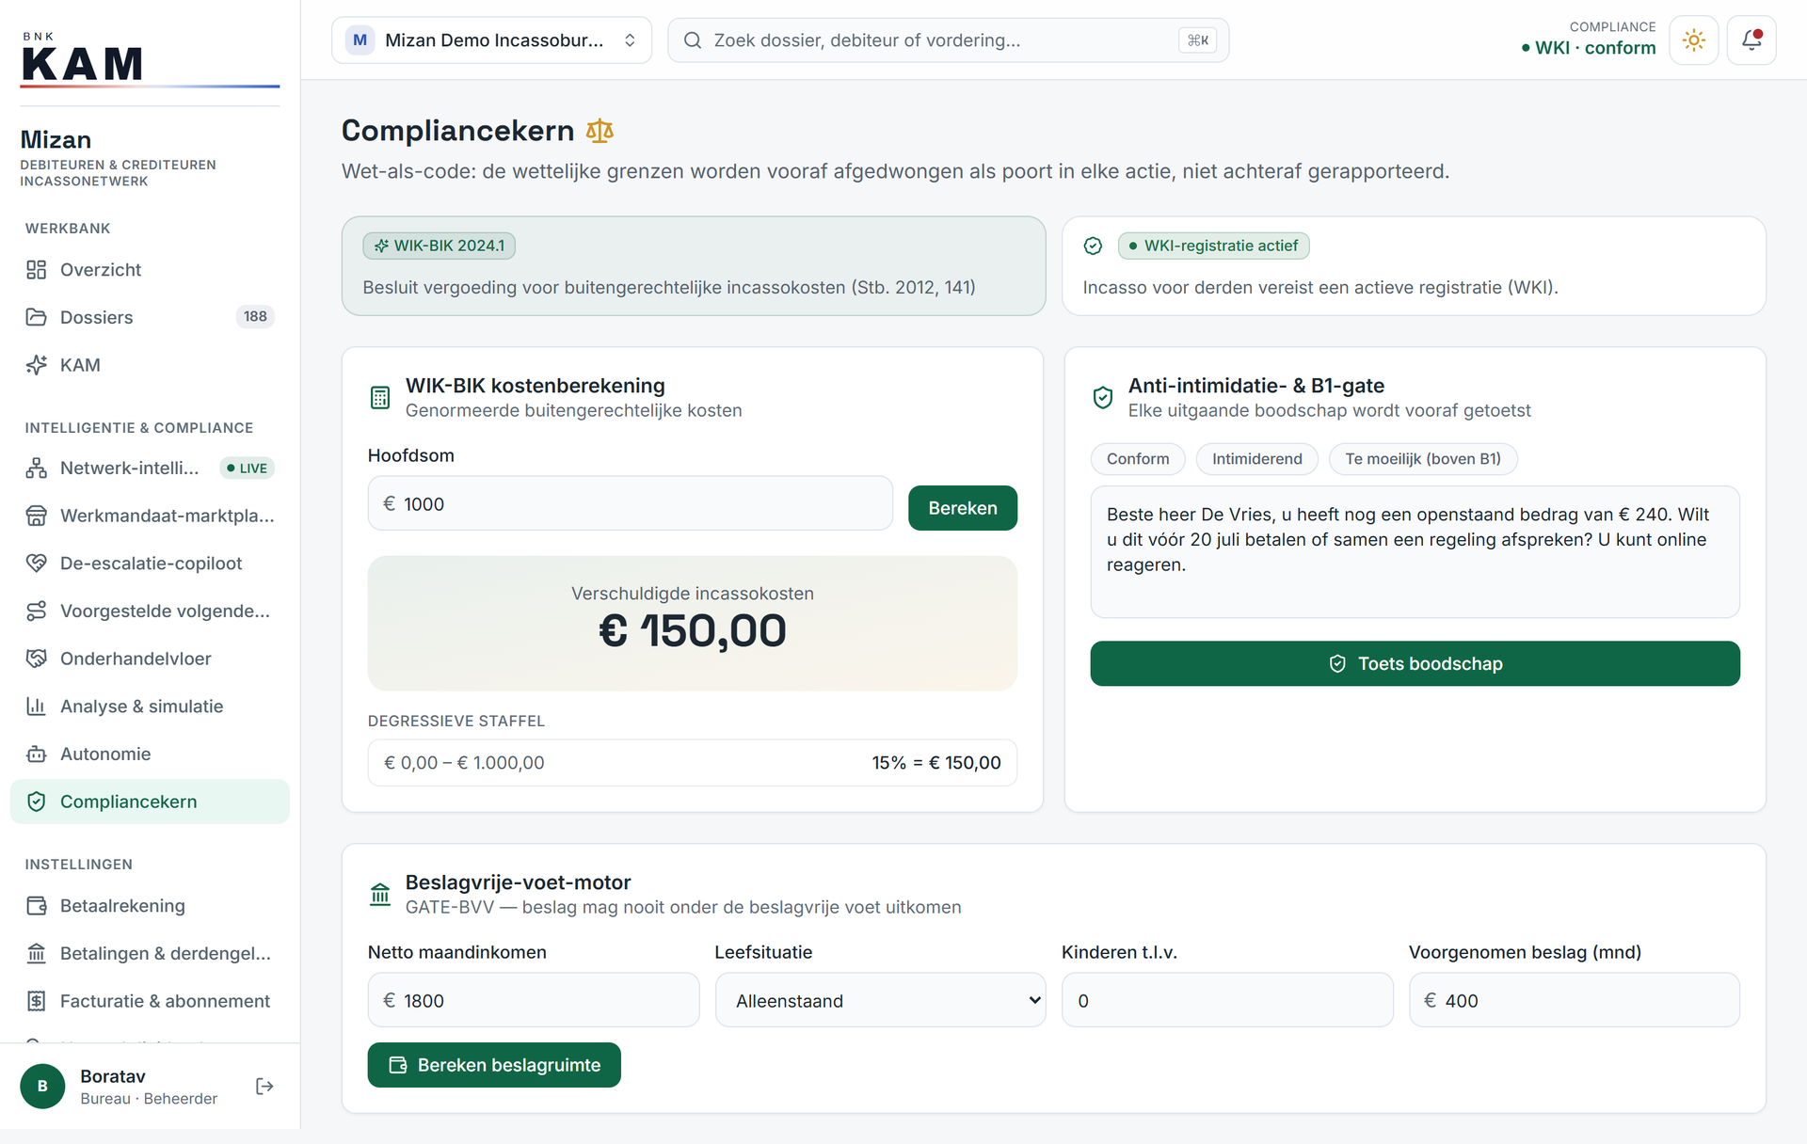Click the search magnifier icon

[x=693, y=40]
